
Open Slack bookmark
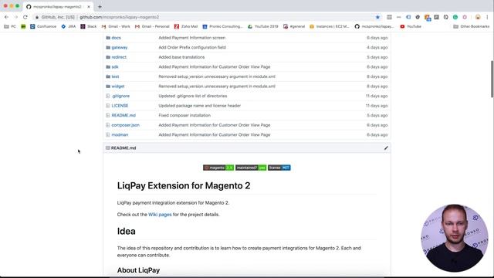pos(89,27)
